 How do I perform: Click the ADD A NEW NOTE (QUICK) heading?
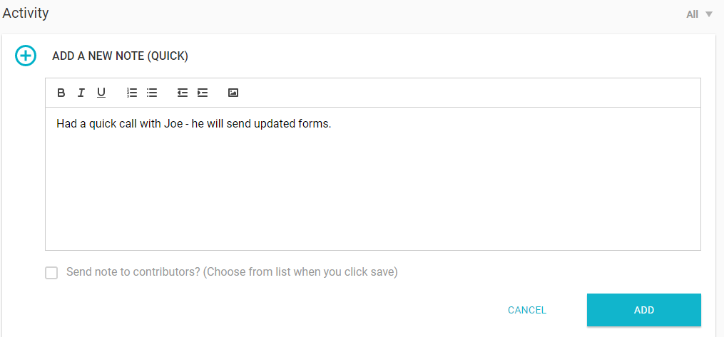point(120,56)
